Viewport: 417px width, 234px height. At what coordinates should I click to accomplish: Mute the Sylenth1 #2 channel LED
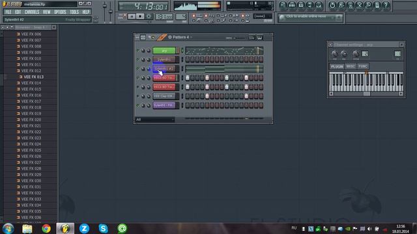point(137,68)
